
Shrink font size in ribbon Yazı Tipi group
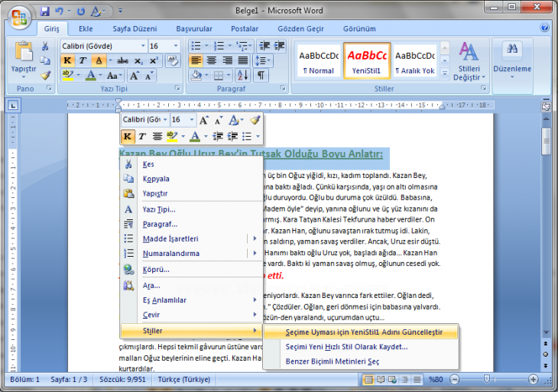(149, 76)
